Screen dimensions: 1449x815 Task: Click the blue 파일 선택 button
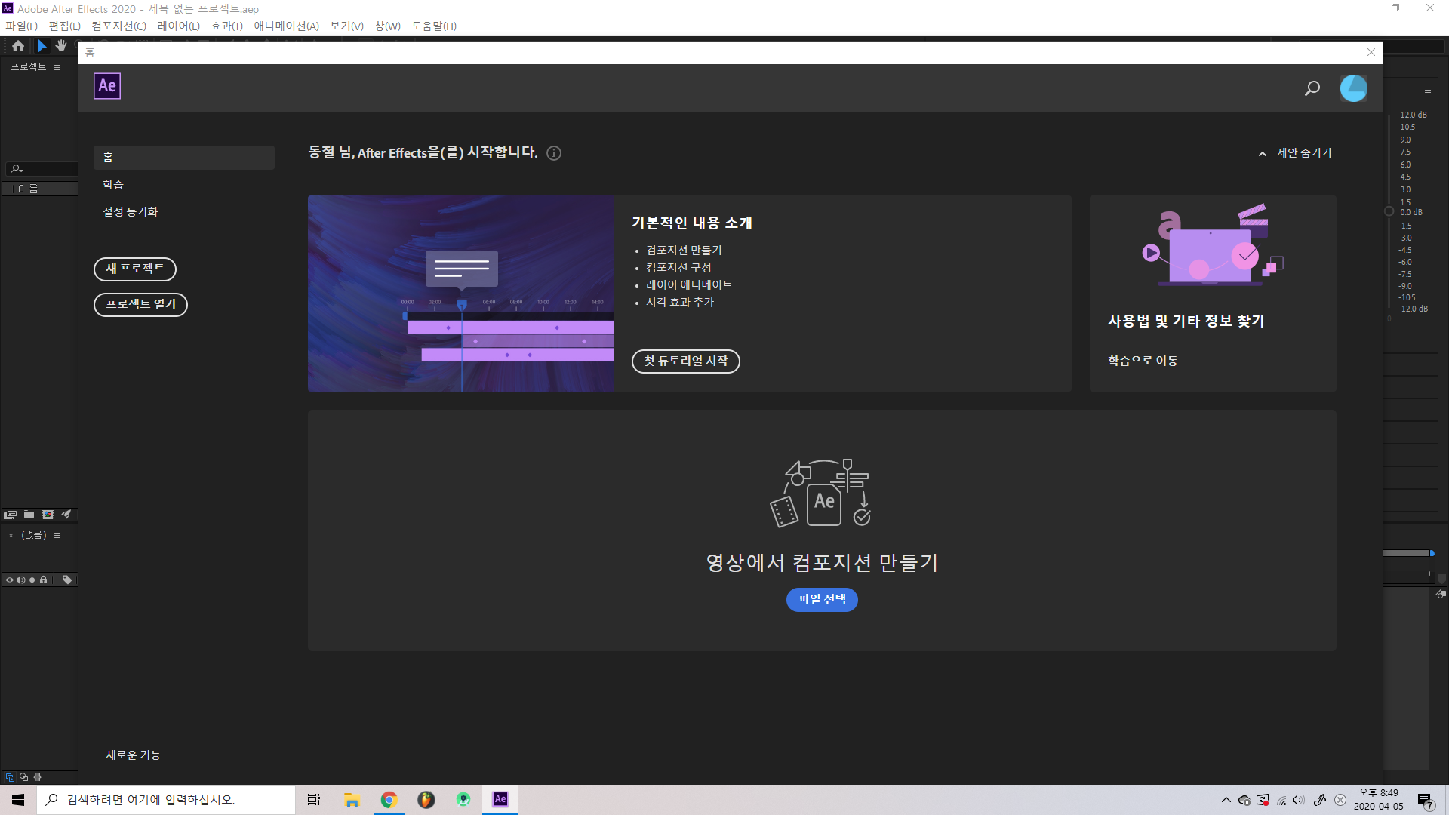tap(822, 600)
